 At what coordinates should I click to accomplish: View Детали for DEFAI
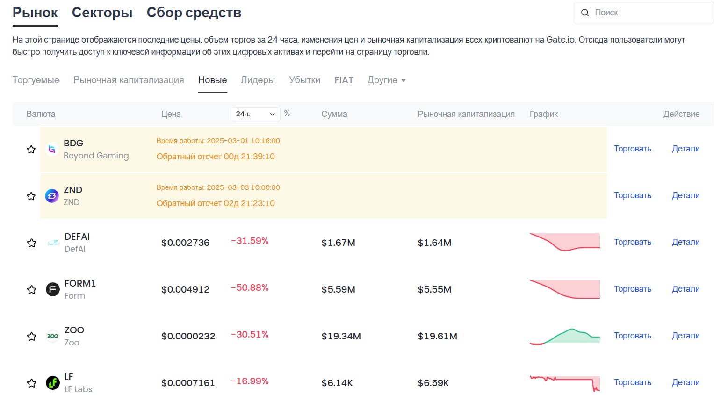pyautogui.click(x=686, y=242)
